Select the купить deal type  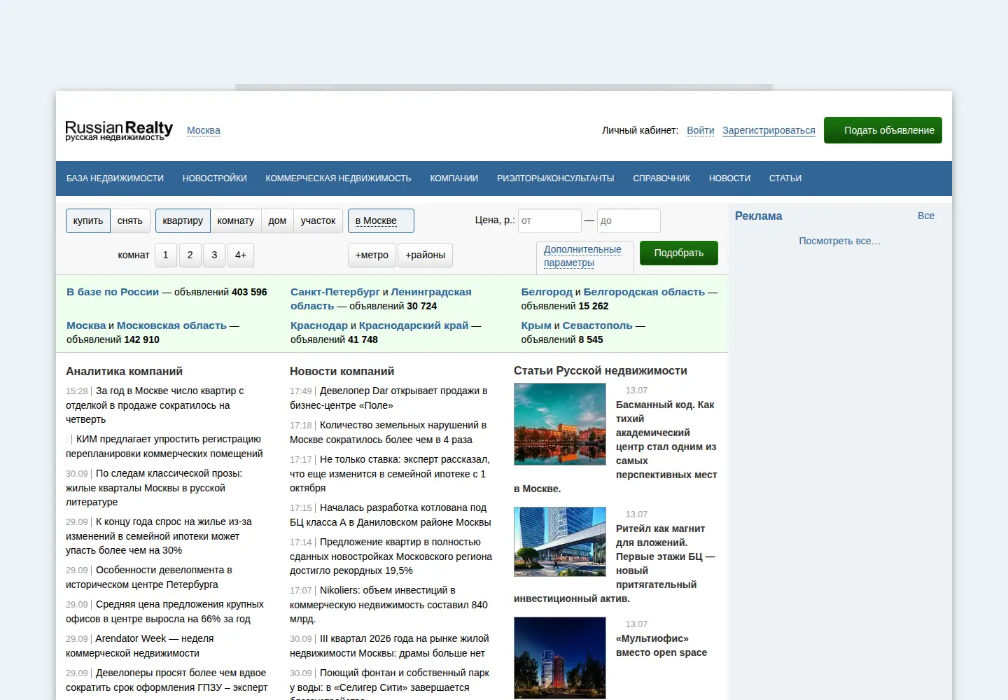coord(88,220)
